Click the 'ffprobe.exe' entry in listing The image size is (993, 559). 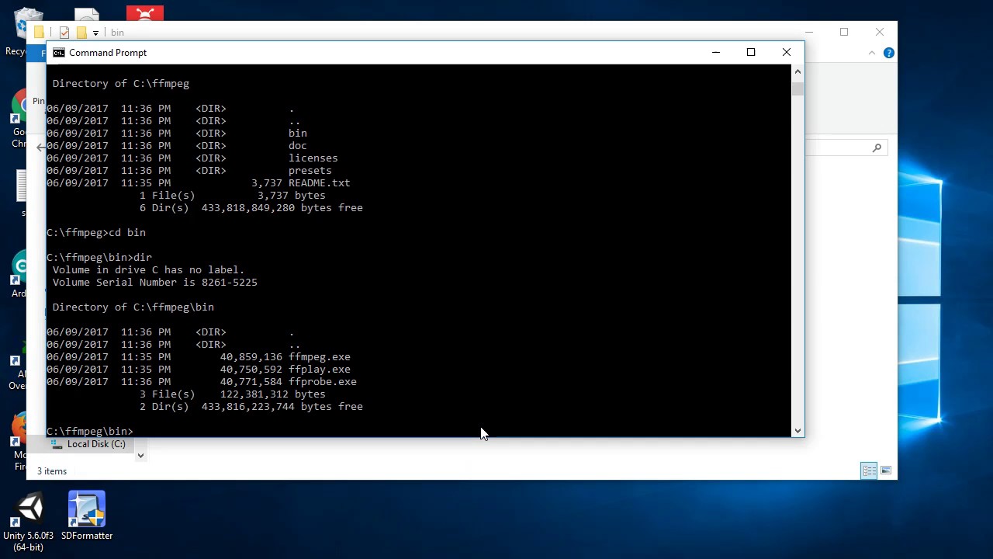pyautogui.click(x=323, y=382)
